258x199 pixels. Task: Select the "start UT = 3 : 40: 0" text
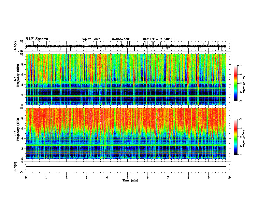coord(157,39)
